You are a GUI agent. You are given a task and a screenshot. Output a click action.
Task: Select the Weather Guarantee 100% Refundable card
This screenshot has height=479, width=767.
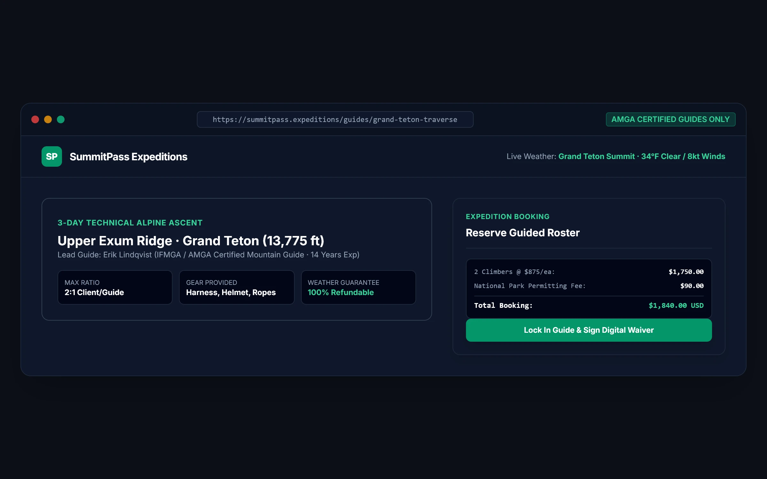coord(358,287)
